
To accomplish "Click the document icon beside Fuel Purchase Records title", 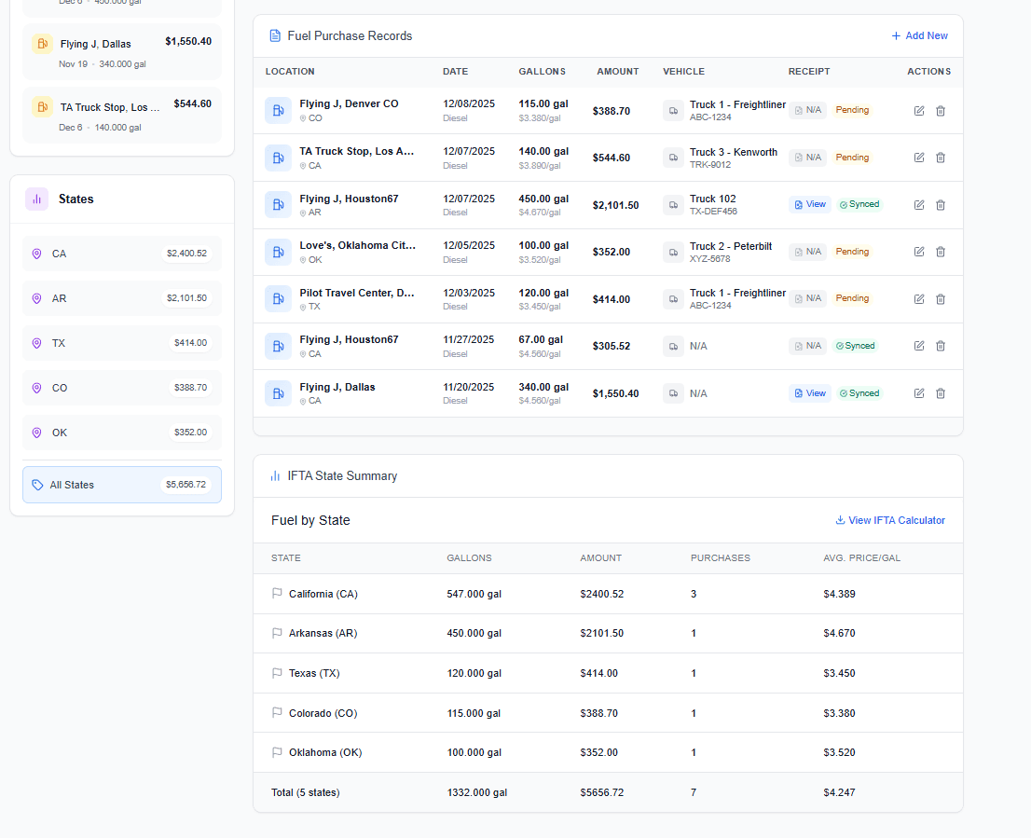I will coord(274,35).
